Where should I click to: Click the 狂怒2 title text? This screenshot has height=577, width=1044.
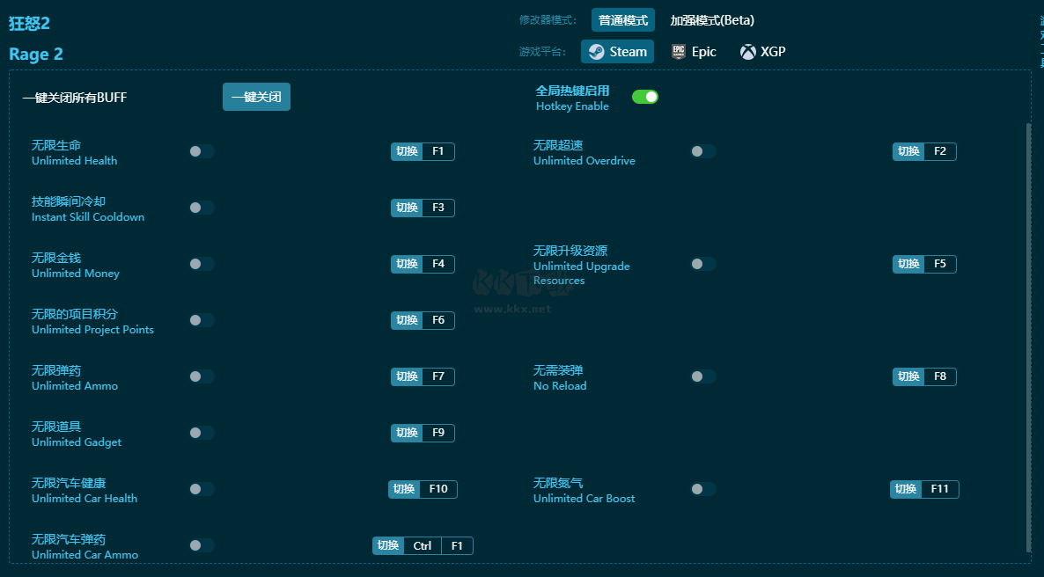[x=29, y=23]
